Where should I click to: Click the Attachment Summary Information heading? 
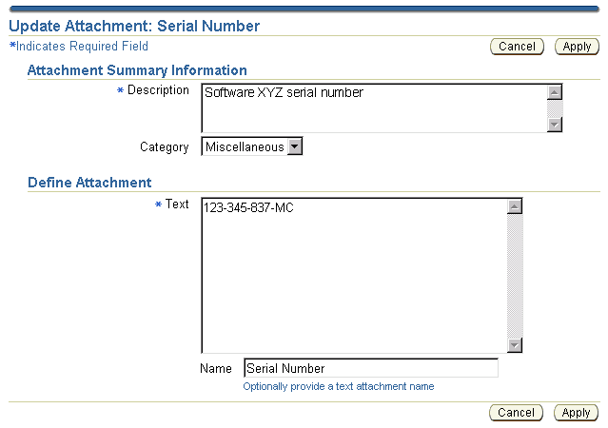[x=137, y=70]
